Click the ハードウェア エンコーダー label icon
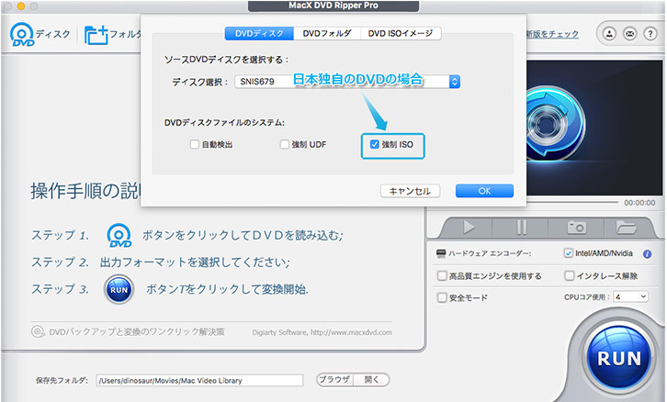The height and width of the screenshot is (402, 667). click(x=441, y=253)
